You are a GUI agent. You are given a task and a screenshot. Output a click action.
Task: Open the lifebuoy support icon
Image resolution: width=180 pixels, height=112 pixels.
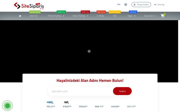coord(125,4)
